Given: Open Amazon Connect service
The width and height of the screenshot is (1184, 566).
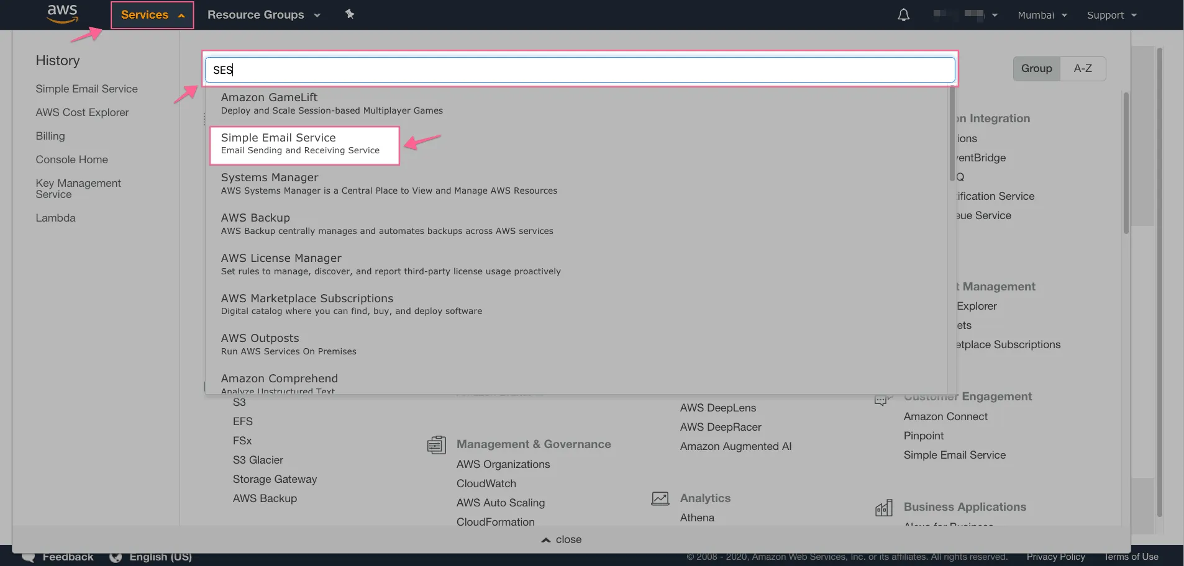Looking at the screenshot, I should pos(945,416).
